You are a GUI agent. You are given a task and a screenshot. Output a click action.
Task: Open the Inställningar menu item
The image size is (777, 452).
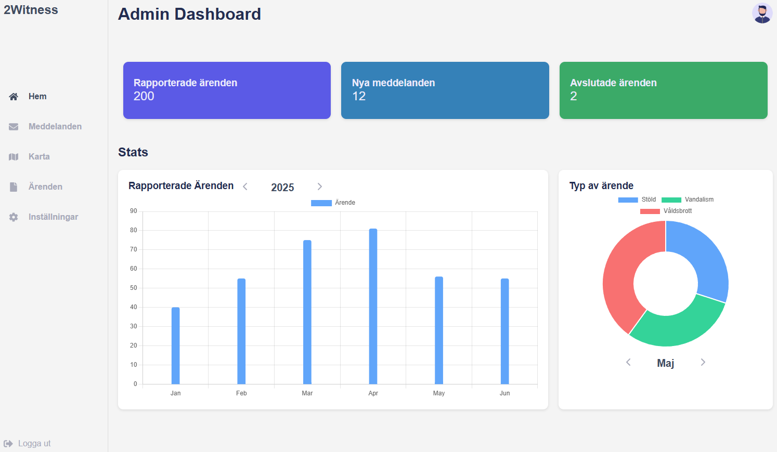(53, 217)
